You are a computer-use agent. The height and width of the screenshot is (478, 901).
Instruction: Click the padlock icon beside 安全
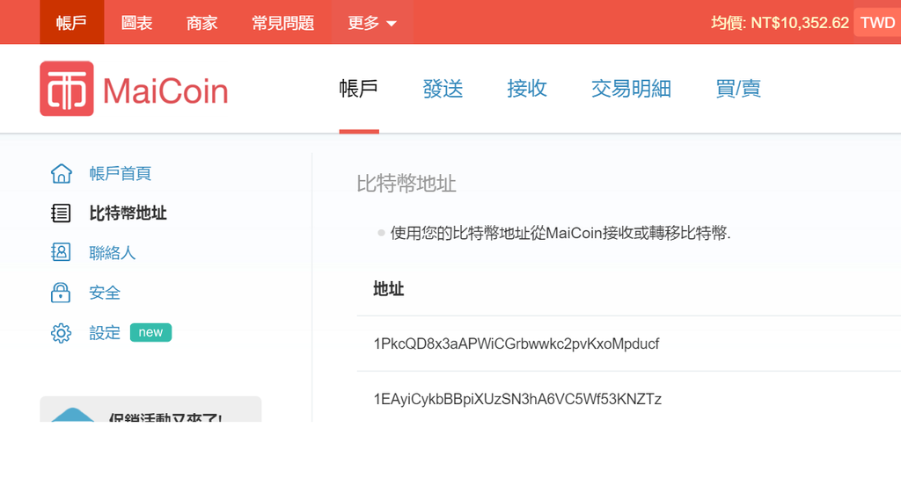61,293
